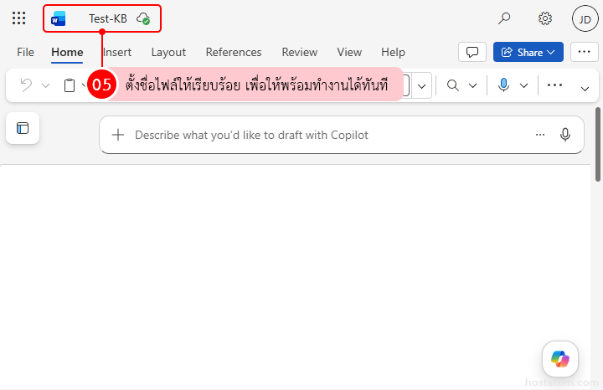The width and height of the screenshot is (603, 390).
Task: Toggle the navigation pane icon
Action: tap(23, 128)
